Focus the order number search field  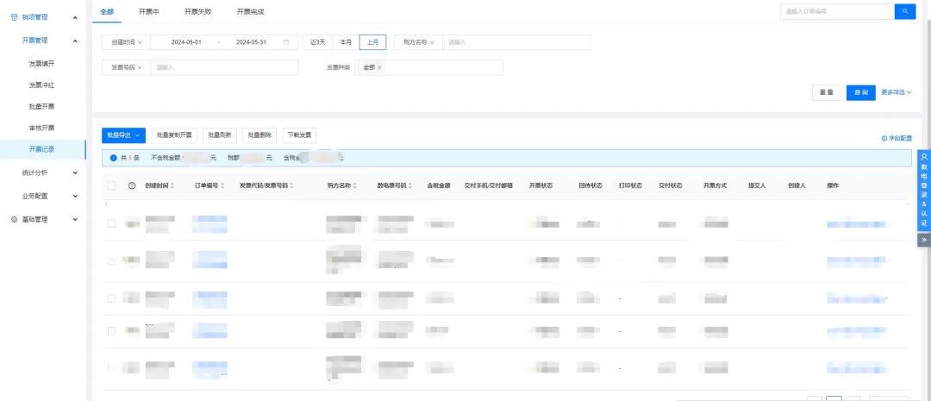pos(837,11)
